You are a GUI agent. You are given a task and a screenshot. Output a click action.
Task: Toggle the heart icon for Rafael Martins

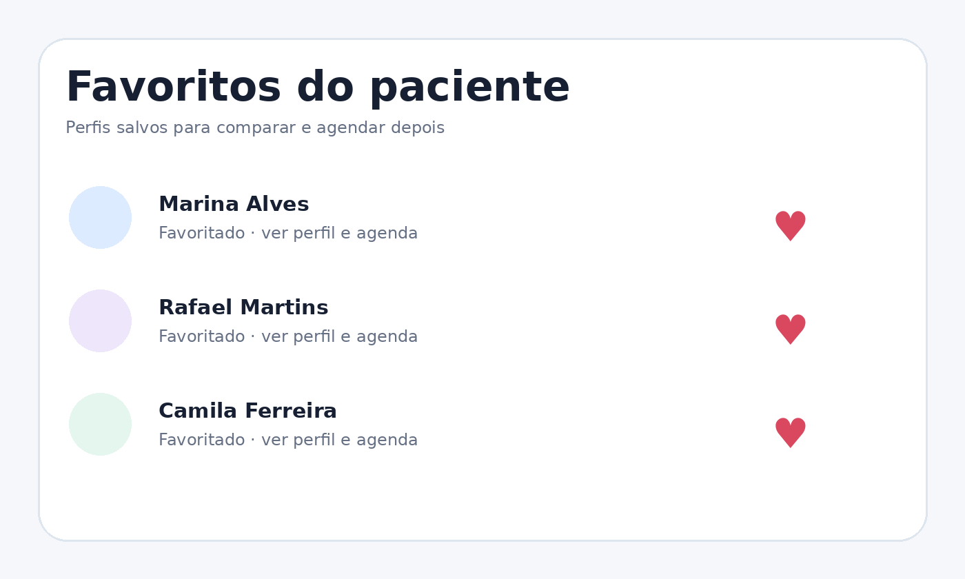click(x=790, y=329)
